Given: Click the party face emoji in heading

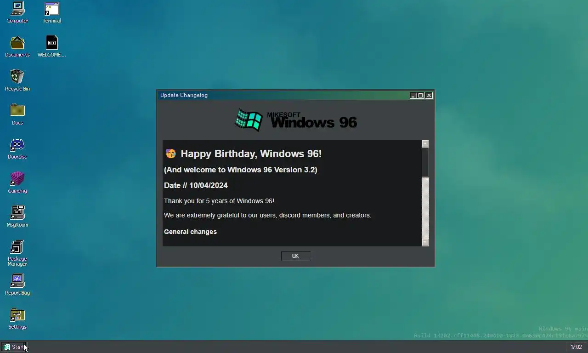Looking at the screenshot, I should pyautogui.click(x=171, y=154).
